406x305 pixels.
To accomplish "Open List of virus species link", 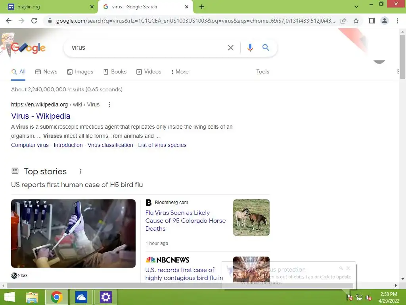I will [x=162, y=145].
